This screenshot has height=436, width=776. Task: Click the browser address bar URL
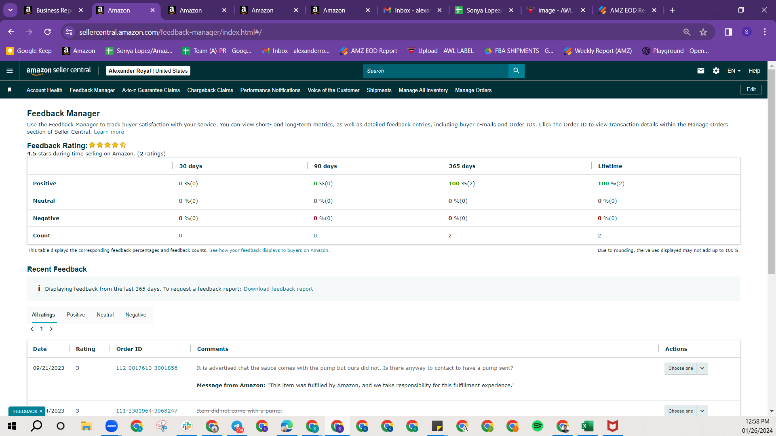pos(170,32)
